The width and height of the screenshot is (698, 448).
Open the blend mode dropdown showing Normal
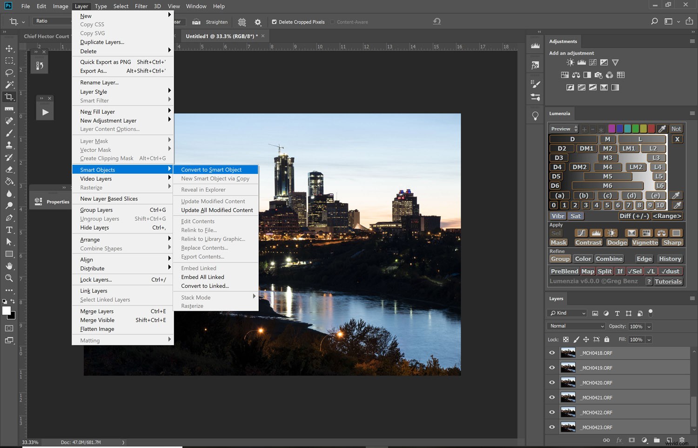[576, 326]
